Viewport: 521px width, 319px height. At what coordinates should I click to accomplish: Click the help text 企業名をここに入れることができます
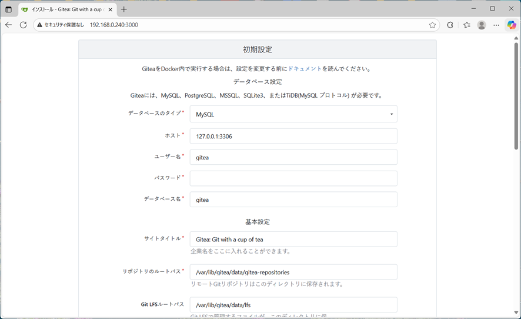pos(241,251)
